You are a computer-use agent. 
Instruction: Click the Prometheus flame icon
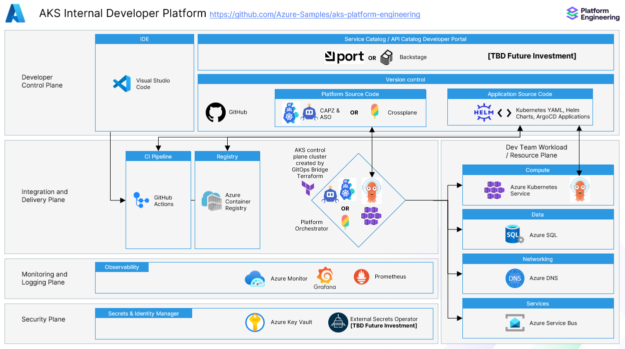tap(361, 277)
